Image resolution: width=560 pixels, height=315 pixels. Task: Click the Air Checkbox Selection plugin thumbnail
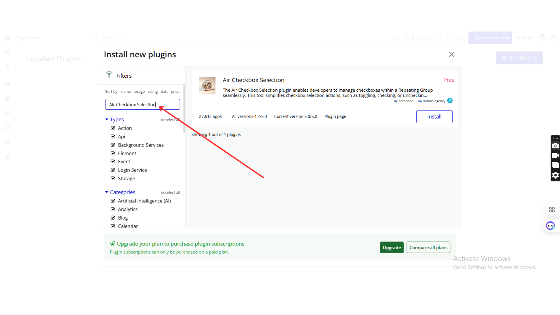point(207,86)
